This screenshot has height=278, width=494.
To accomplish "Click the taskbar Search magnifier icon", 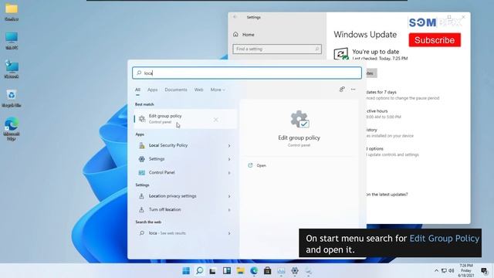I will pyautogui.click(x=200, y=271).
